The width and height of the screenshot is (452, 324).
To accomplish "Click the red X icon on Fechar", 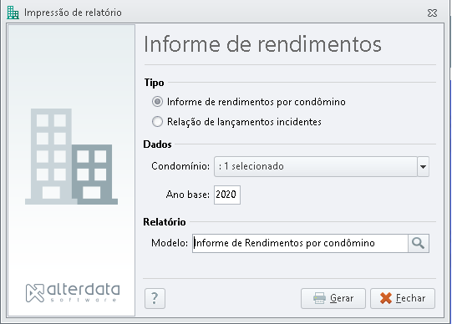I will click(x=386, y=298).
